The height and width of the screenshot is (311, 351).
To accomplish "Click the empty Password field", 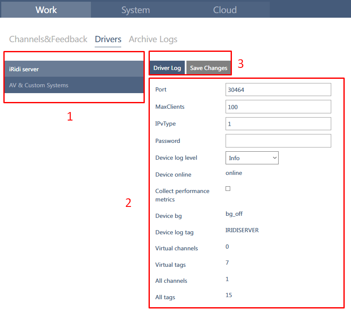I will (x=278, y=141).
